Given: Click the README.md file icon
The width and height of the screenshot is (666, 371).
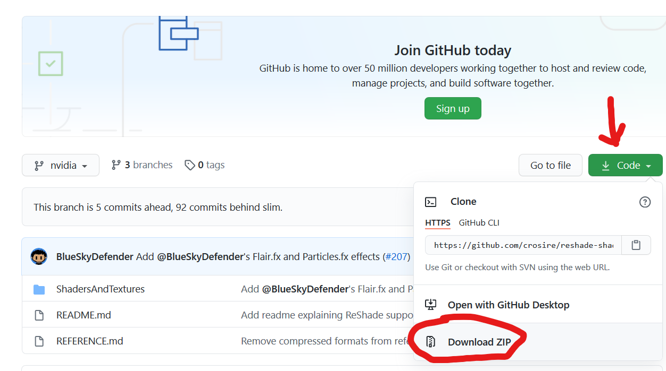Looking at the screenshot, I should point(39,315).
